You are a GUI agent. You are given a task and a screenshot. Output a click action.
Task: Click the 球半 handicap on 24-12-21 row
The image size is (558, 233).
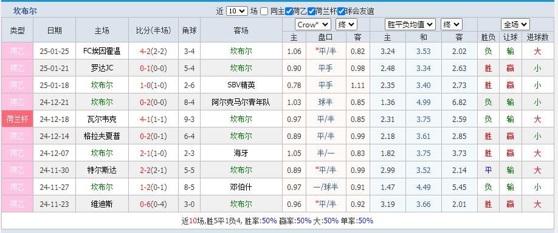pyautogui.click(x=325, y=103)
